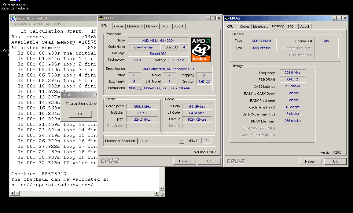Click OK in the left CPU-Z window
The image size is (353, 213).
(209, 161)
